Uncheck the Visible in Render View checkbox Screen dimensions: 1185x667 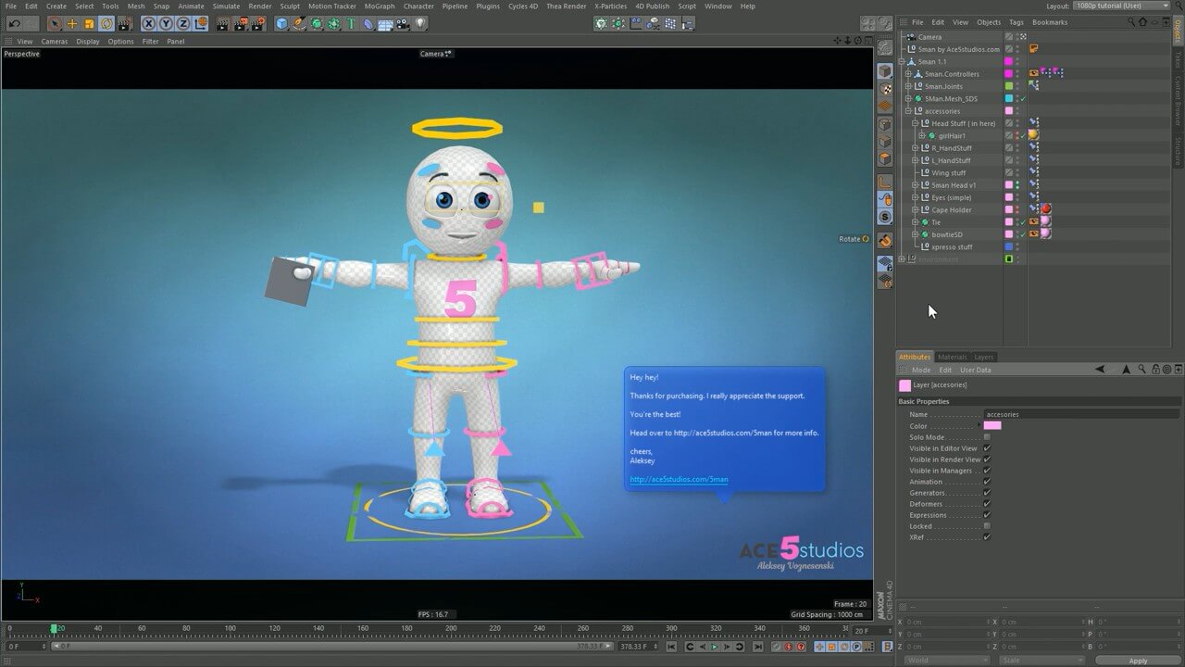tap(987, 459)
